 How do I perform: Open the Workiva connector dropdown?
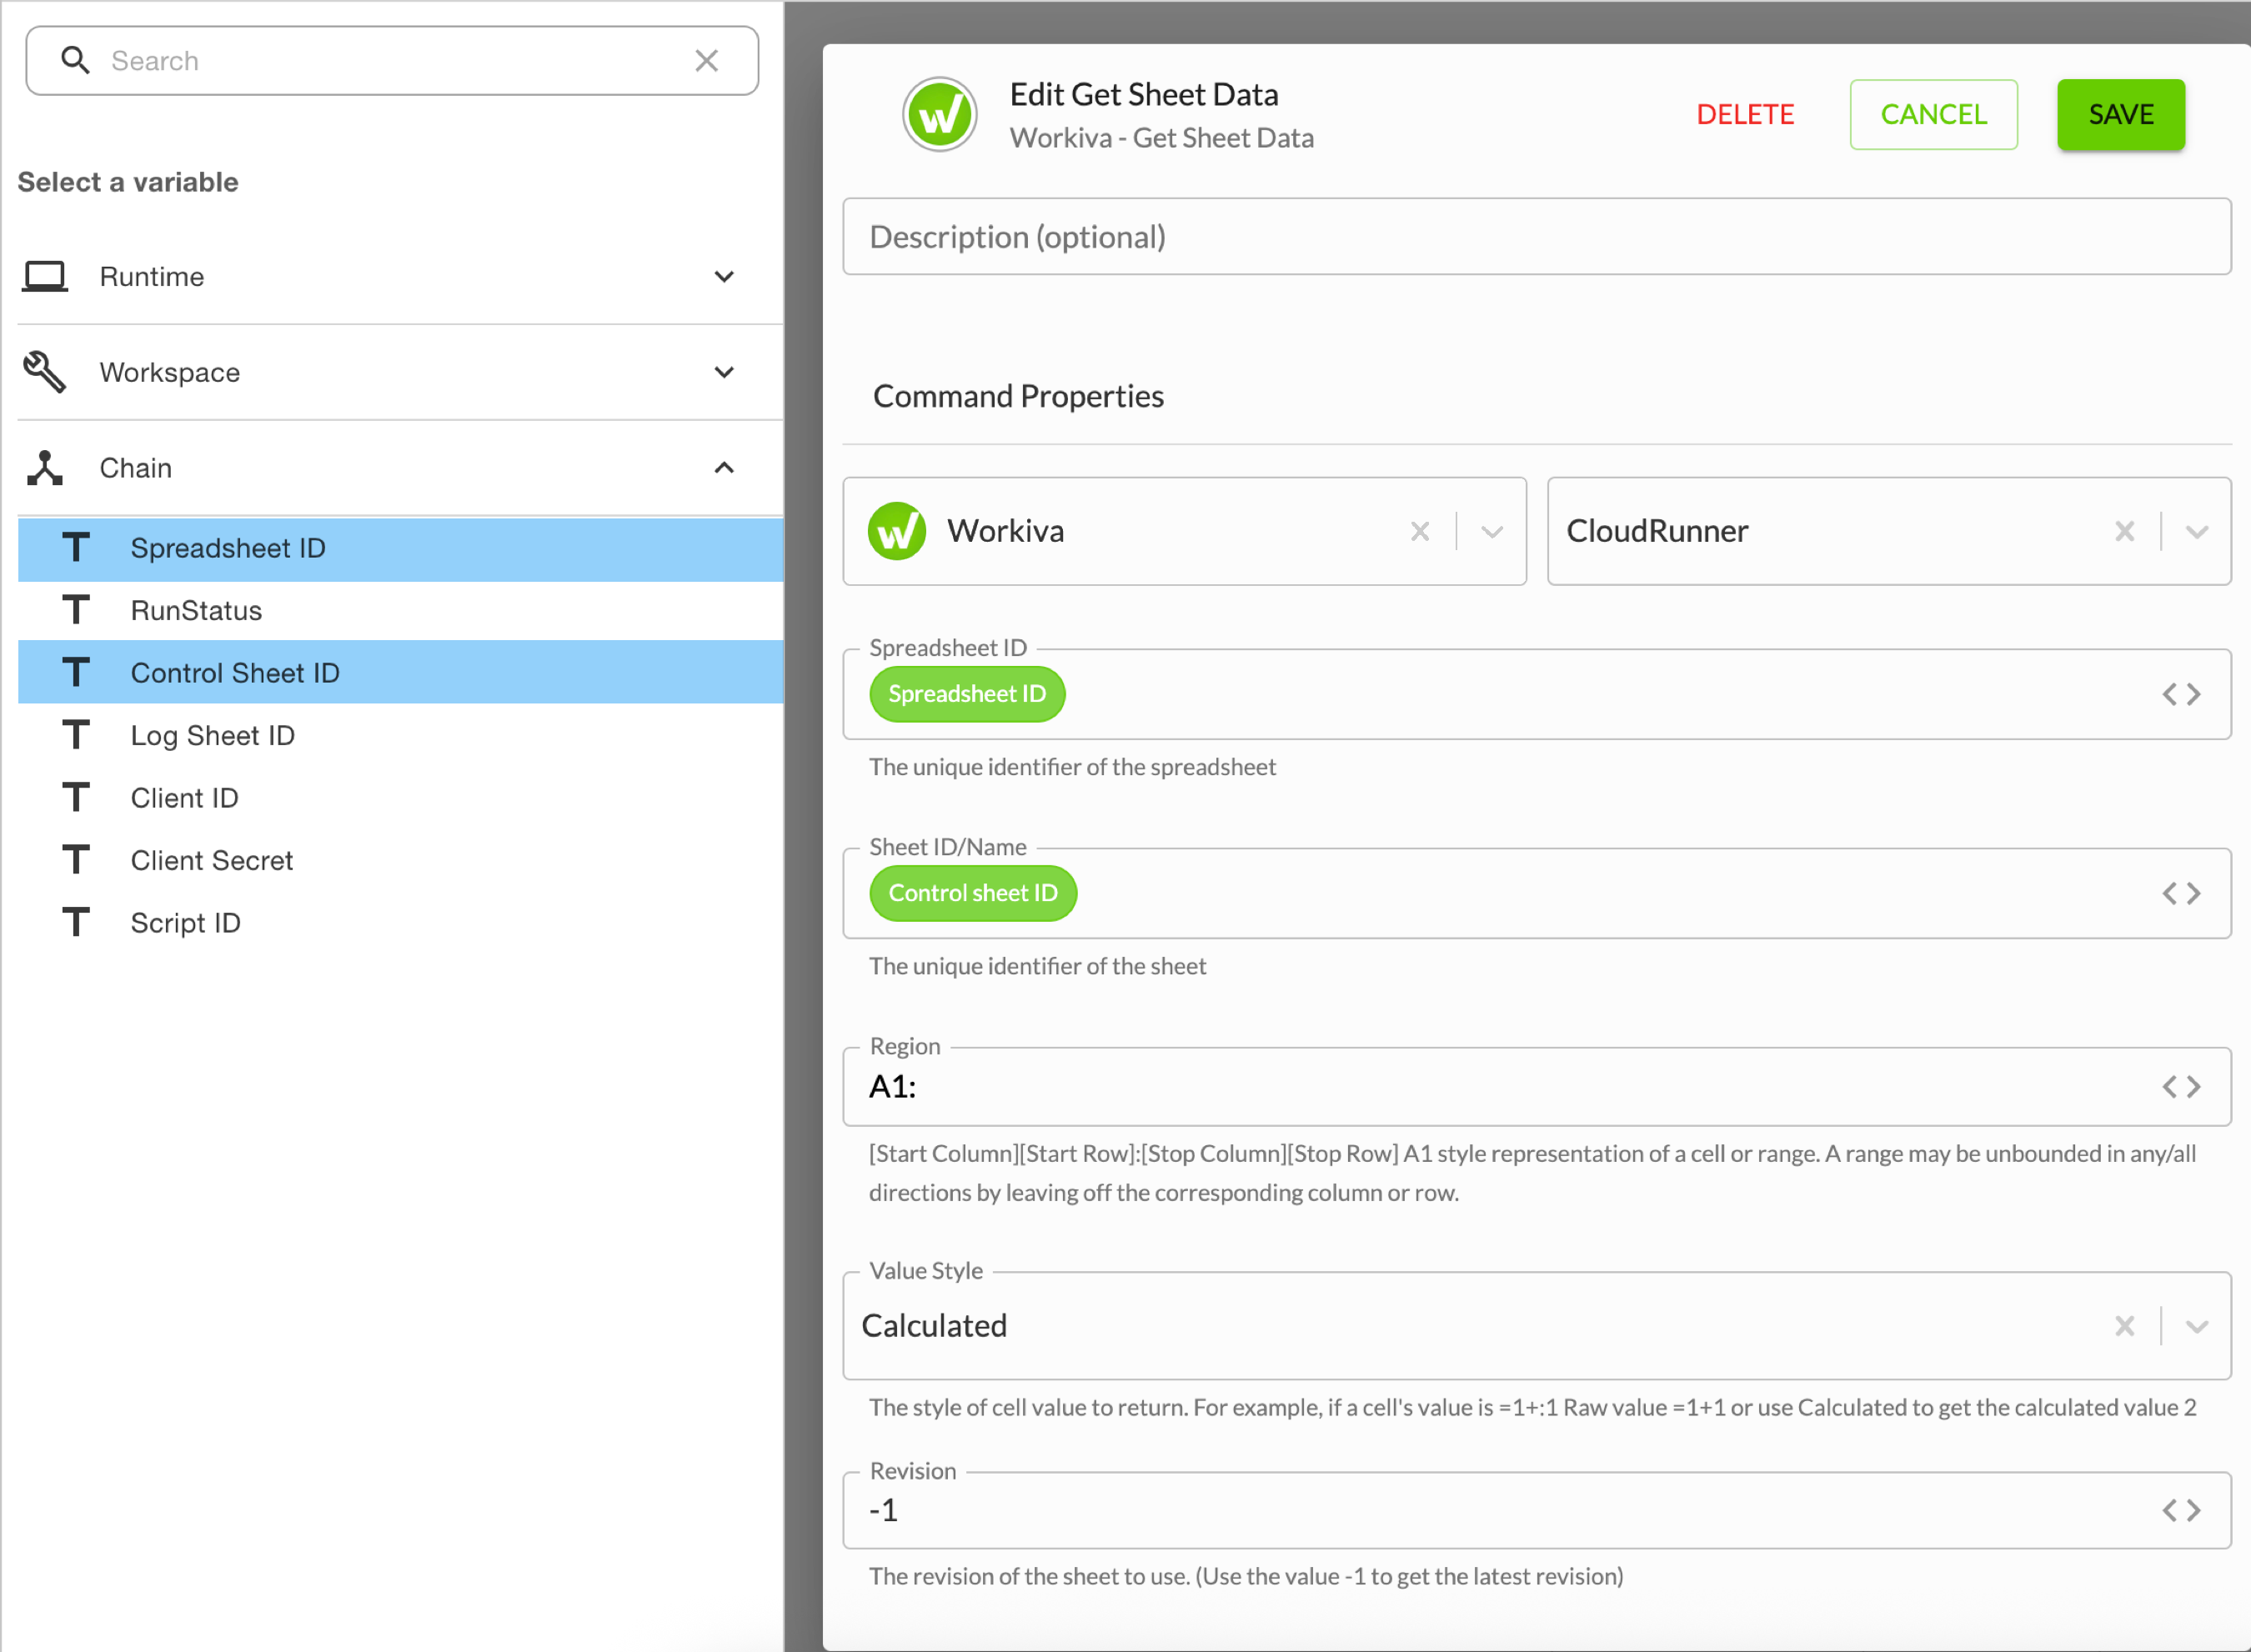pos(1491,532)
